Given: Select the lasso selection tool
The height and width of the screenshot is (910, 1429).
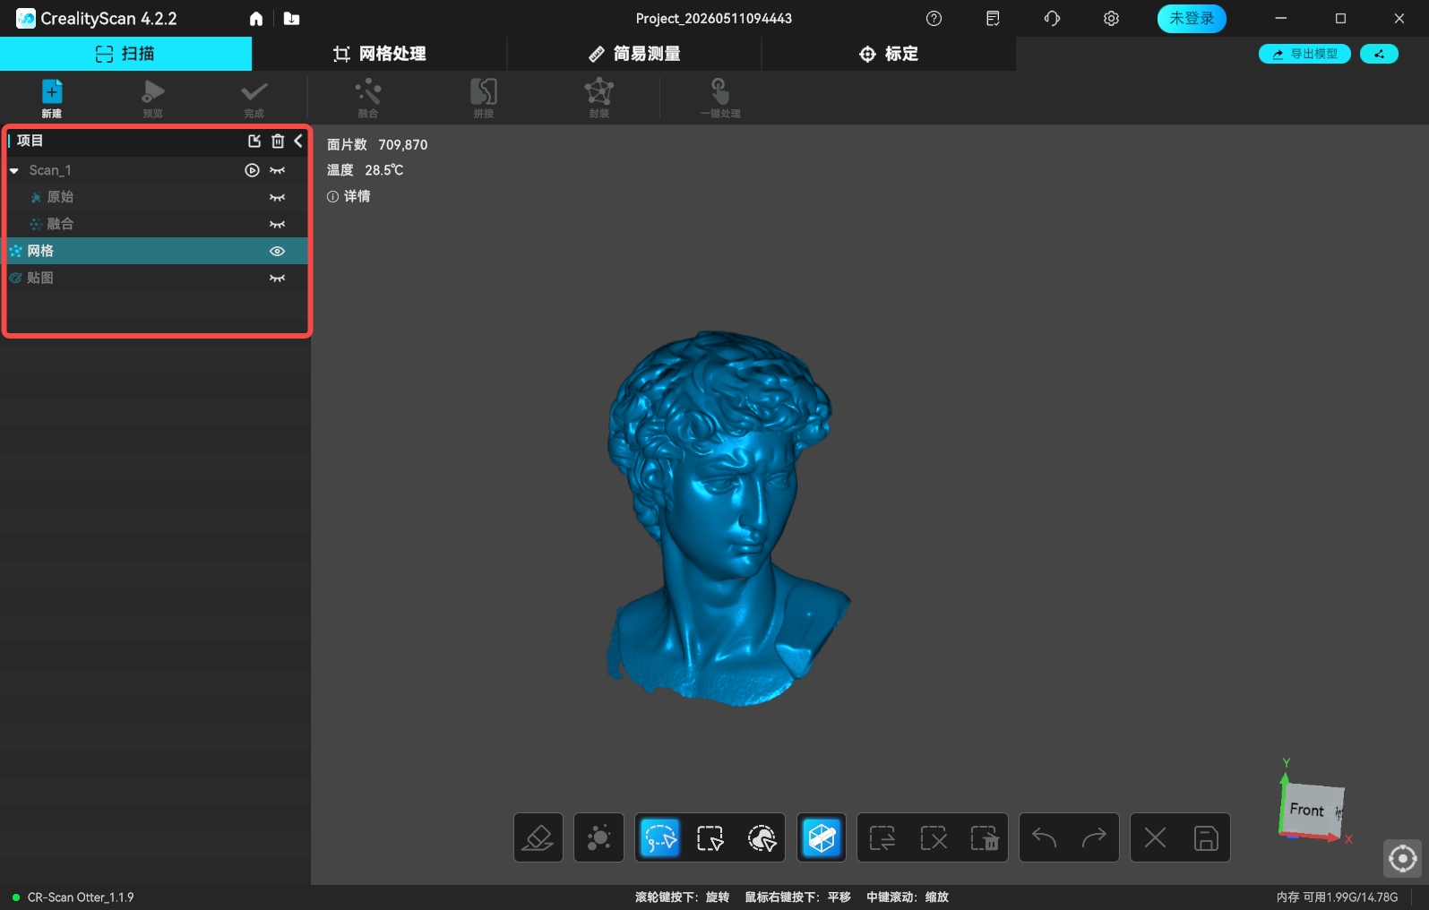Looking at the screenshot, I should [x=660, y=837].
